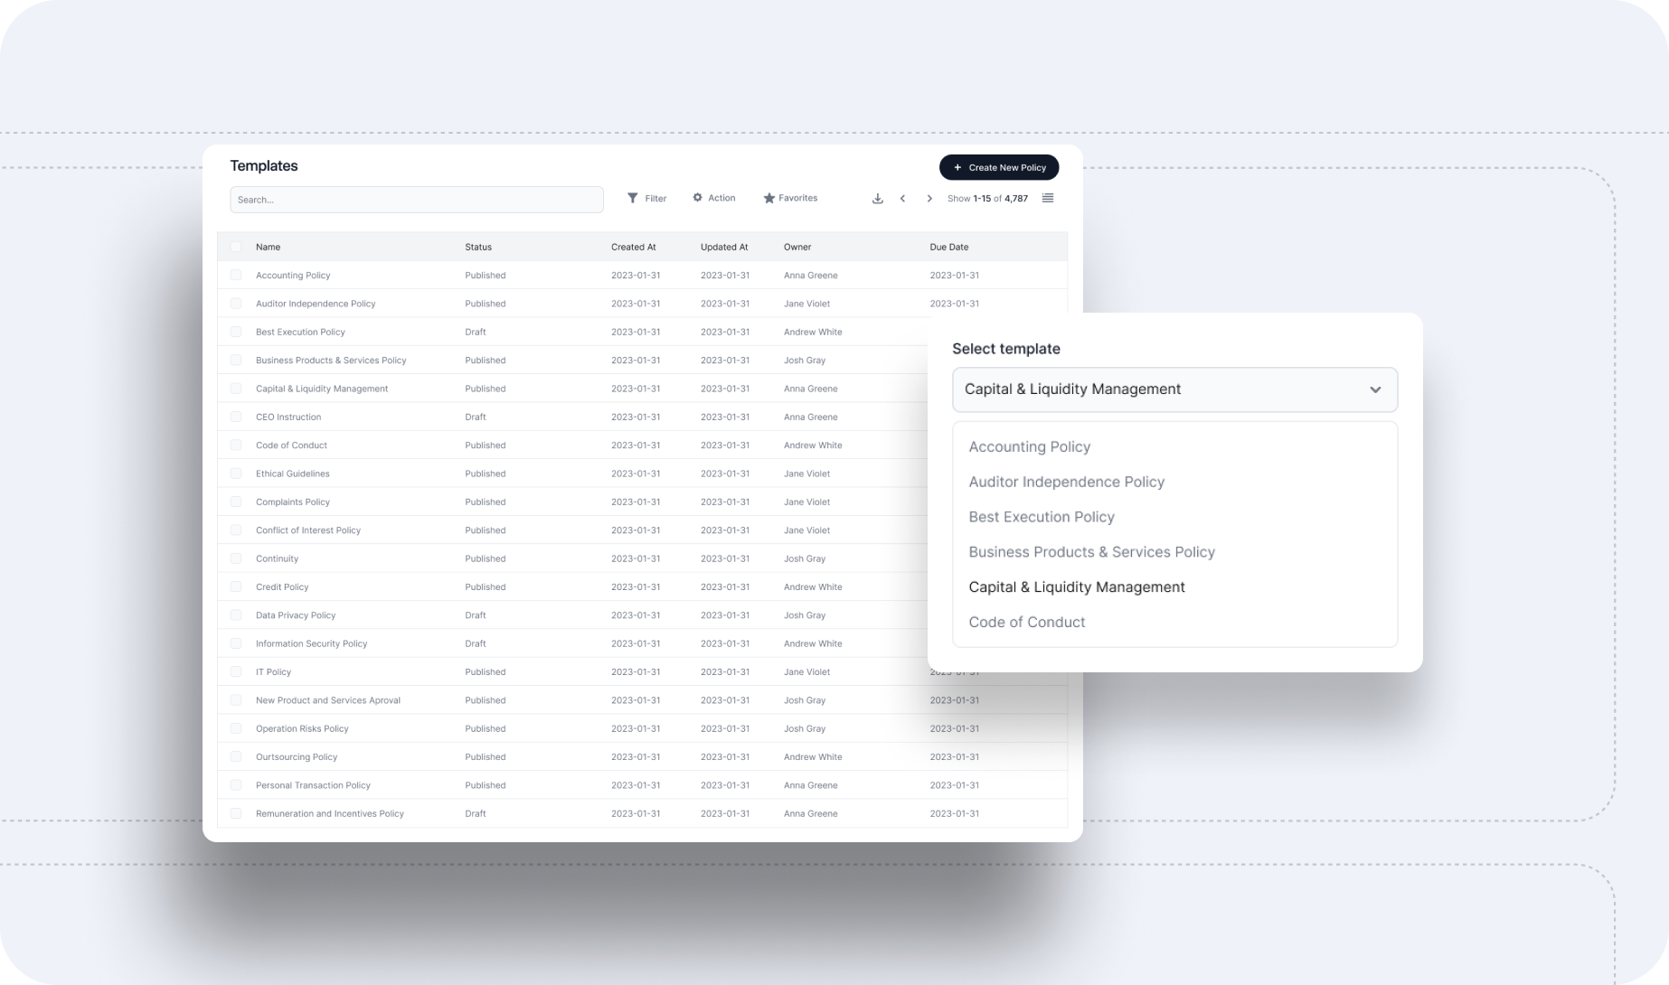Click owner Anna Greene in Accounting Policy row
The image size is (1669, 985).
(x=811, y=275)
